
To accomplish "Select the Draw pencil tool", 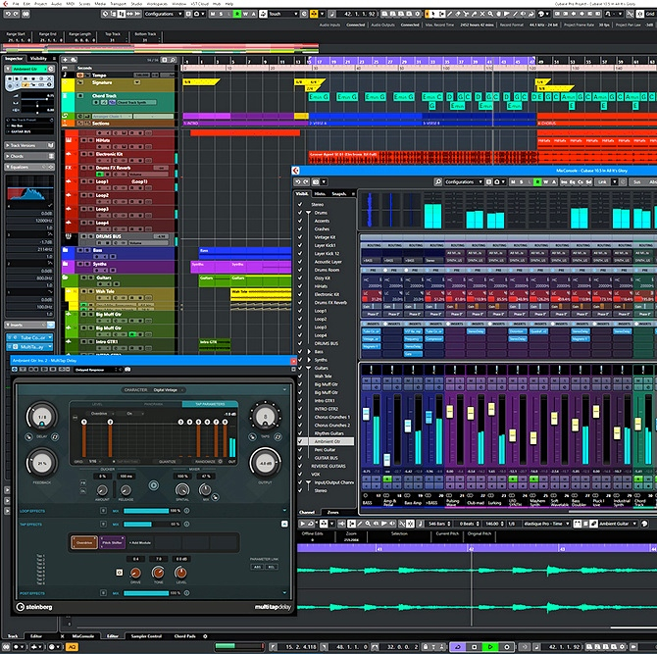I will pyautogui.click(x=449, y=14).
